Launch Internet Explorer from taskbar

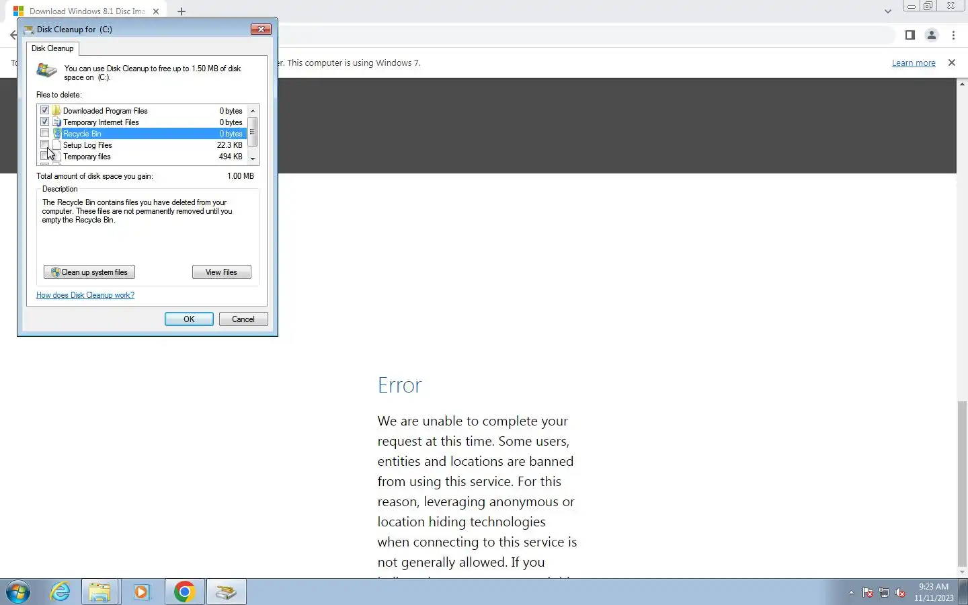click(x=61, y=592)
